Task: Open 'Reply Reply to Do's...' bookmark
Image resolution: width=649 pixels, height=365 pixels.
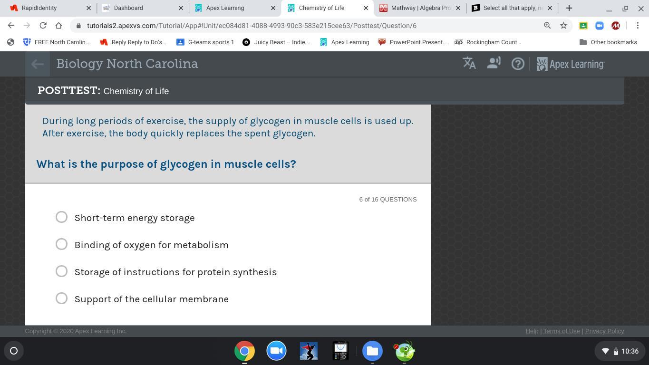Action: [x=133, y=42]
